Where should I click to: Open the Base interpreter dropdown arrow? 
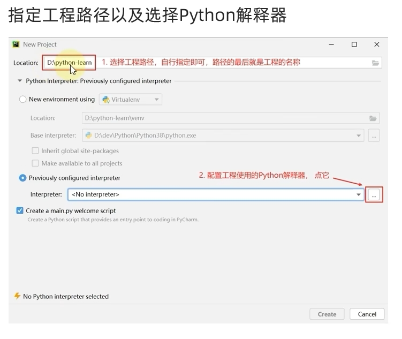359,135
